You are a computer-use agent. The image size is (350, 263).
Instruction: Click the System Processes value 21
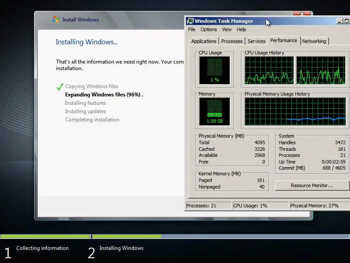point(343,155)
